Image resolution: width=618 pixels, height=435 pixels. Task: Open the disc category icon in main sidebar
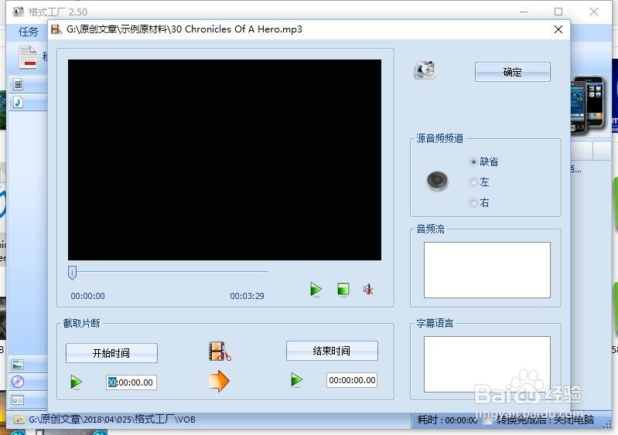tap(18, 382)
